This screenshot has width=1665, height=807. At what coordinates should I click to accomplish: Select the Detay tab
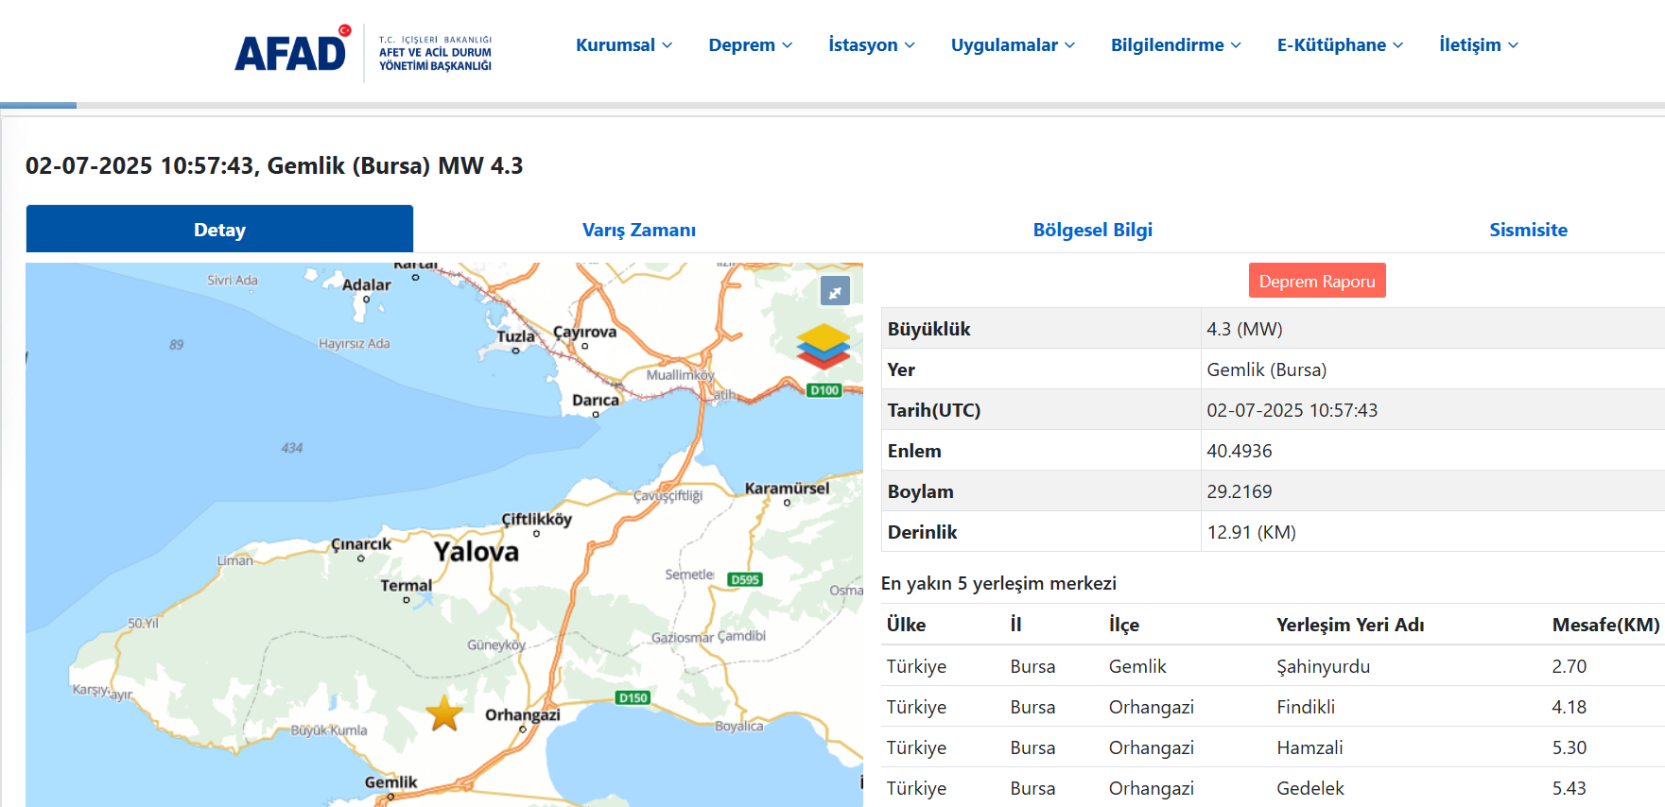(x=219, y=230)
